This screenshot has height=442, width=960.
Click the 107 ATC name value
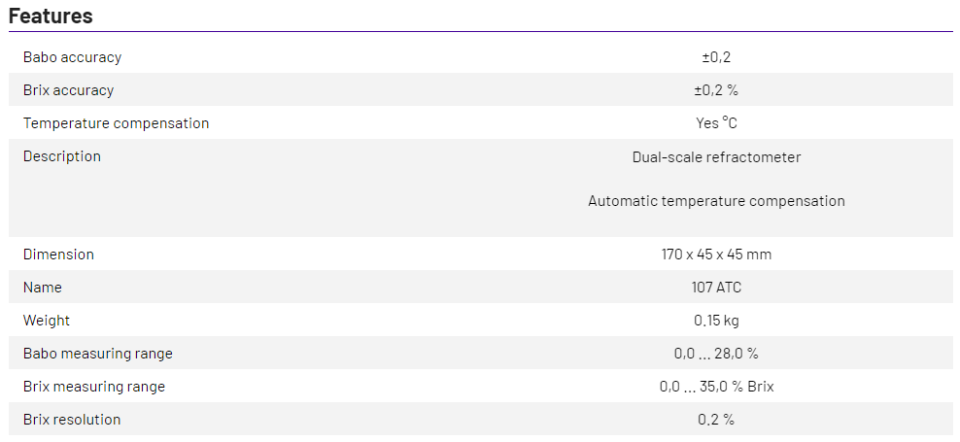716,288
